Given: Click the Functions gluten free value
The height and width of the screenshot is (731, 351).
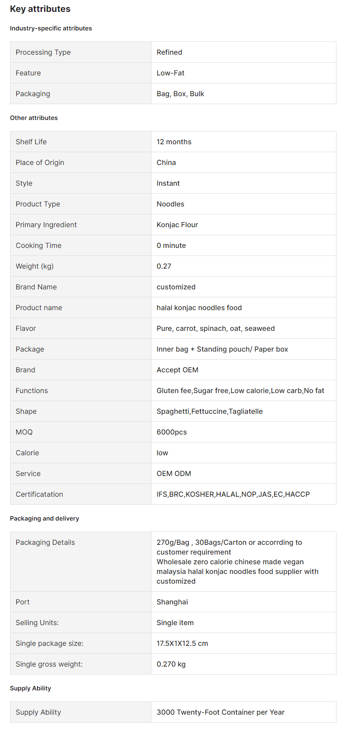Looking at the screenshot, I should click(x=240, y=390).
